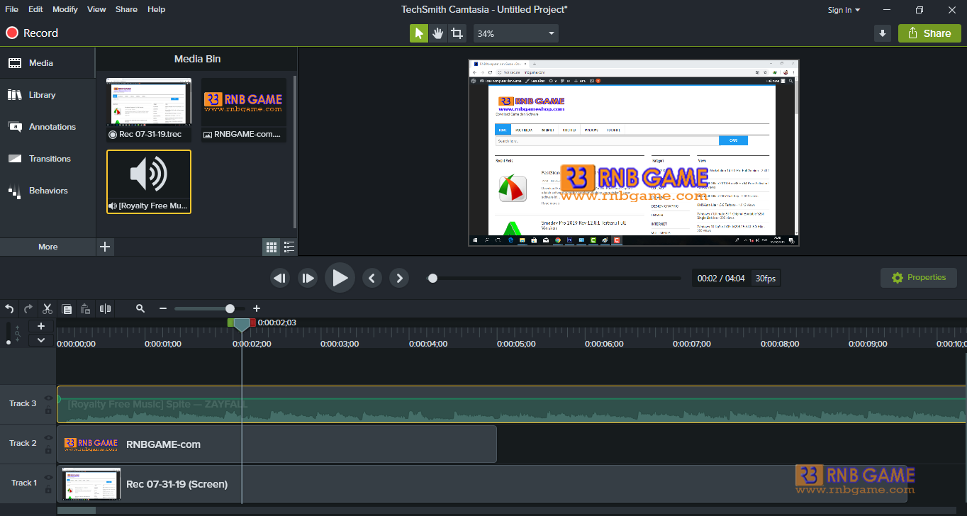The height and width of the screenshot is (516, 967).
Task: Step forward one frame
Action: point(307,278)
